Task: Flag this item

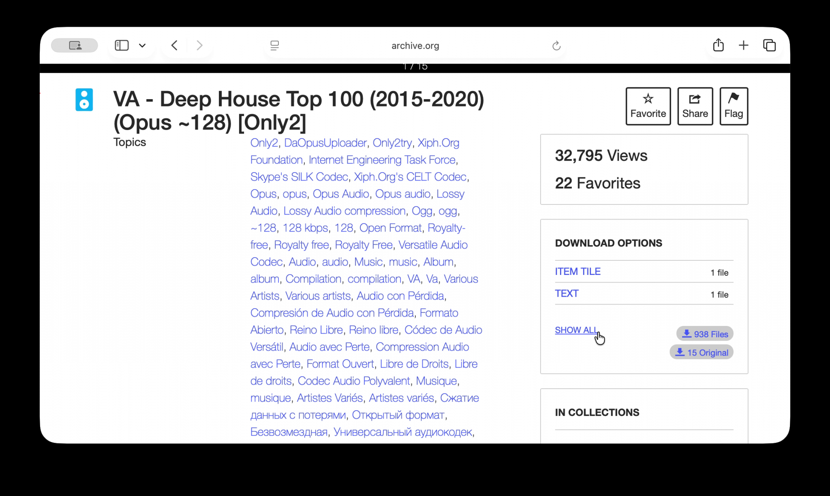Action: click(733, 106)
